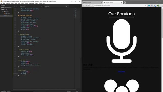Click the Our Services heading
This screenshot has height=92, width=163.
pyautogui.click(x=121, y=14)
